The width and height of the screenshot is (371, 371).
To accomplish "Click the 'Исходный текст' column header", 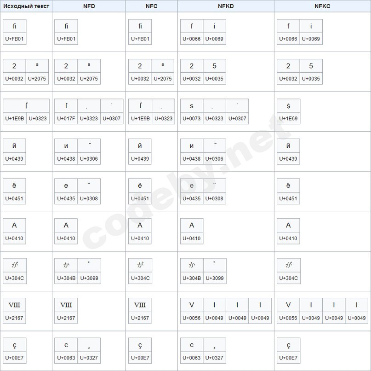I will (x=26, y=6).
